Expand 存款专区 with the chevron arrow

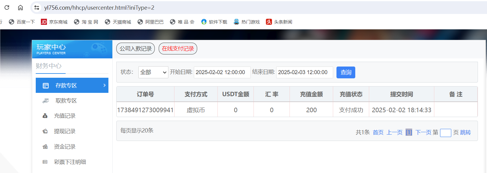point(104,85)
